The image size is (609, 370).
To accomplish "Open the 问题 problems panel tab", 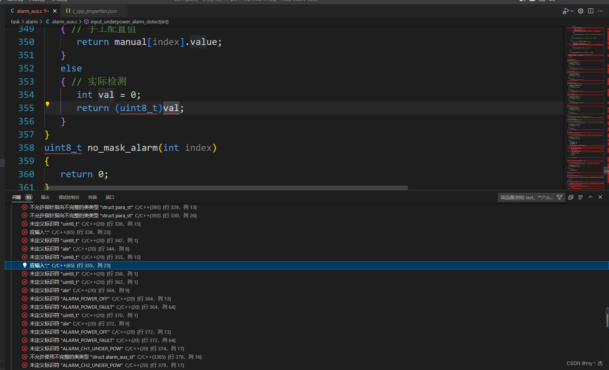I will click(16, 197).
